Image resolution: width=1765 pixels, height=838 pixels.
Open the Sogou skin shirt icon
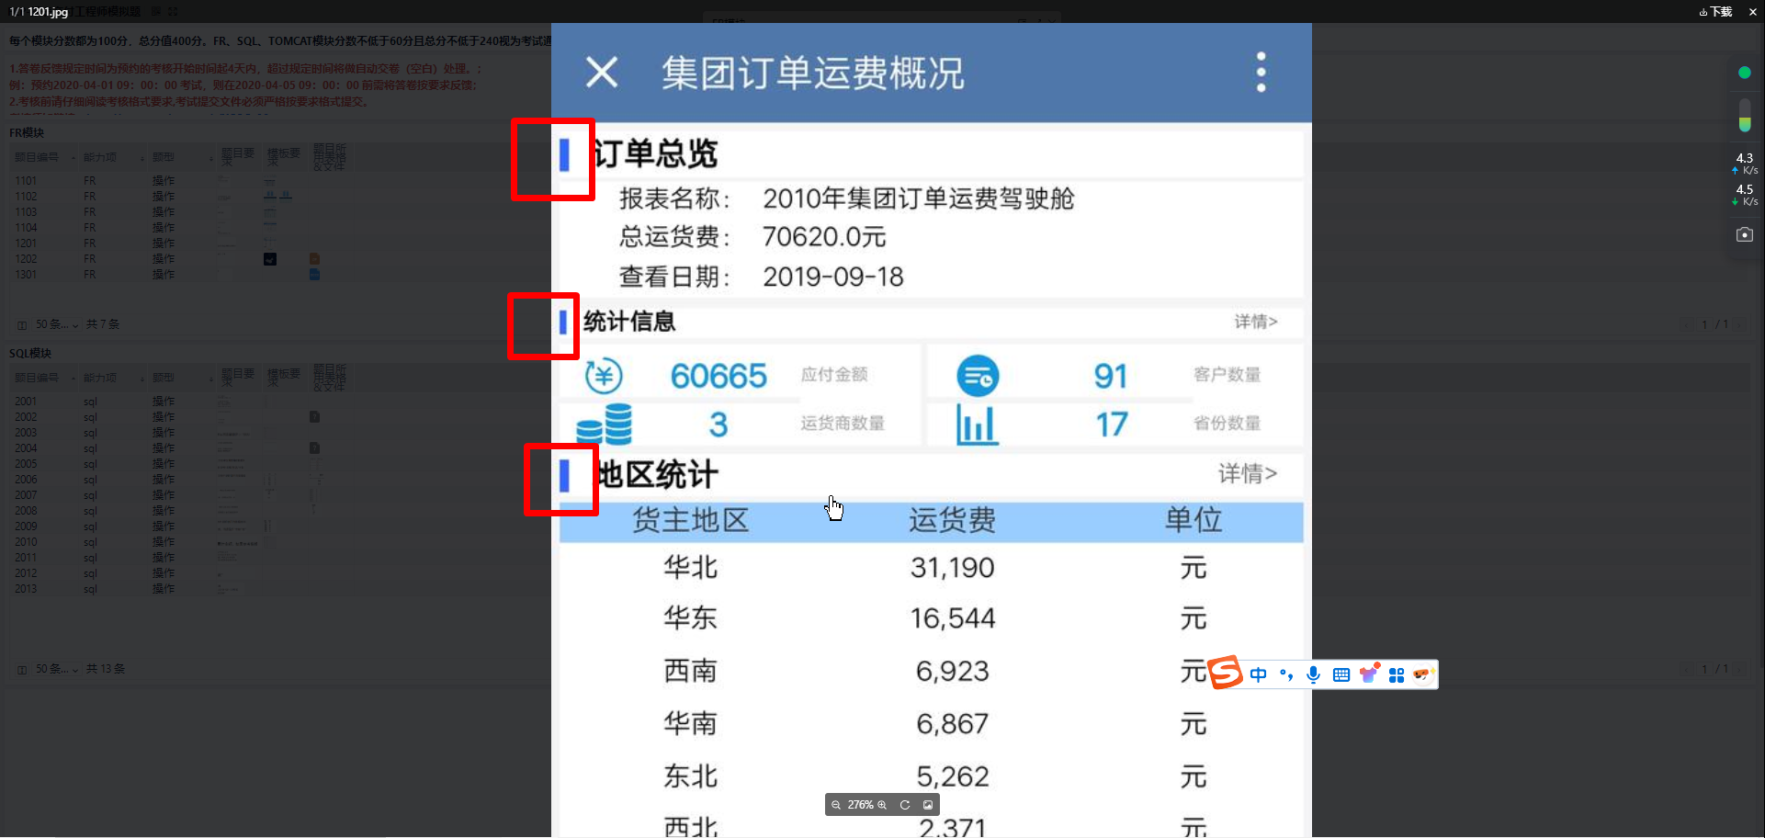(1369, 674)
